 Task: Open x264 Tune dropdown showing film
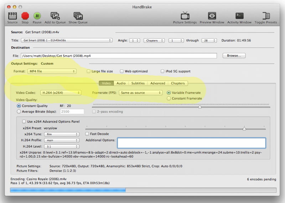click(x=62, y=134)
